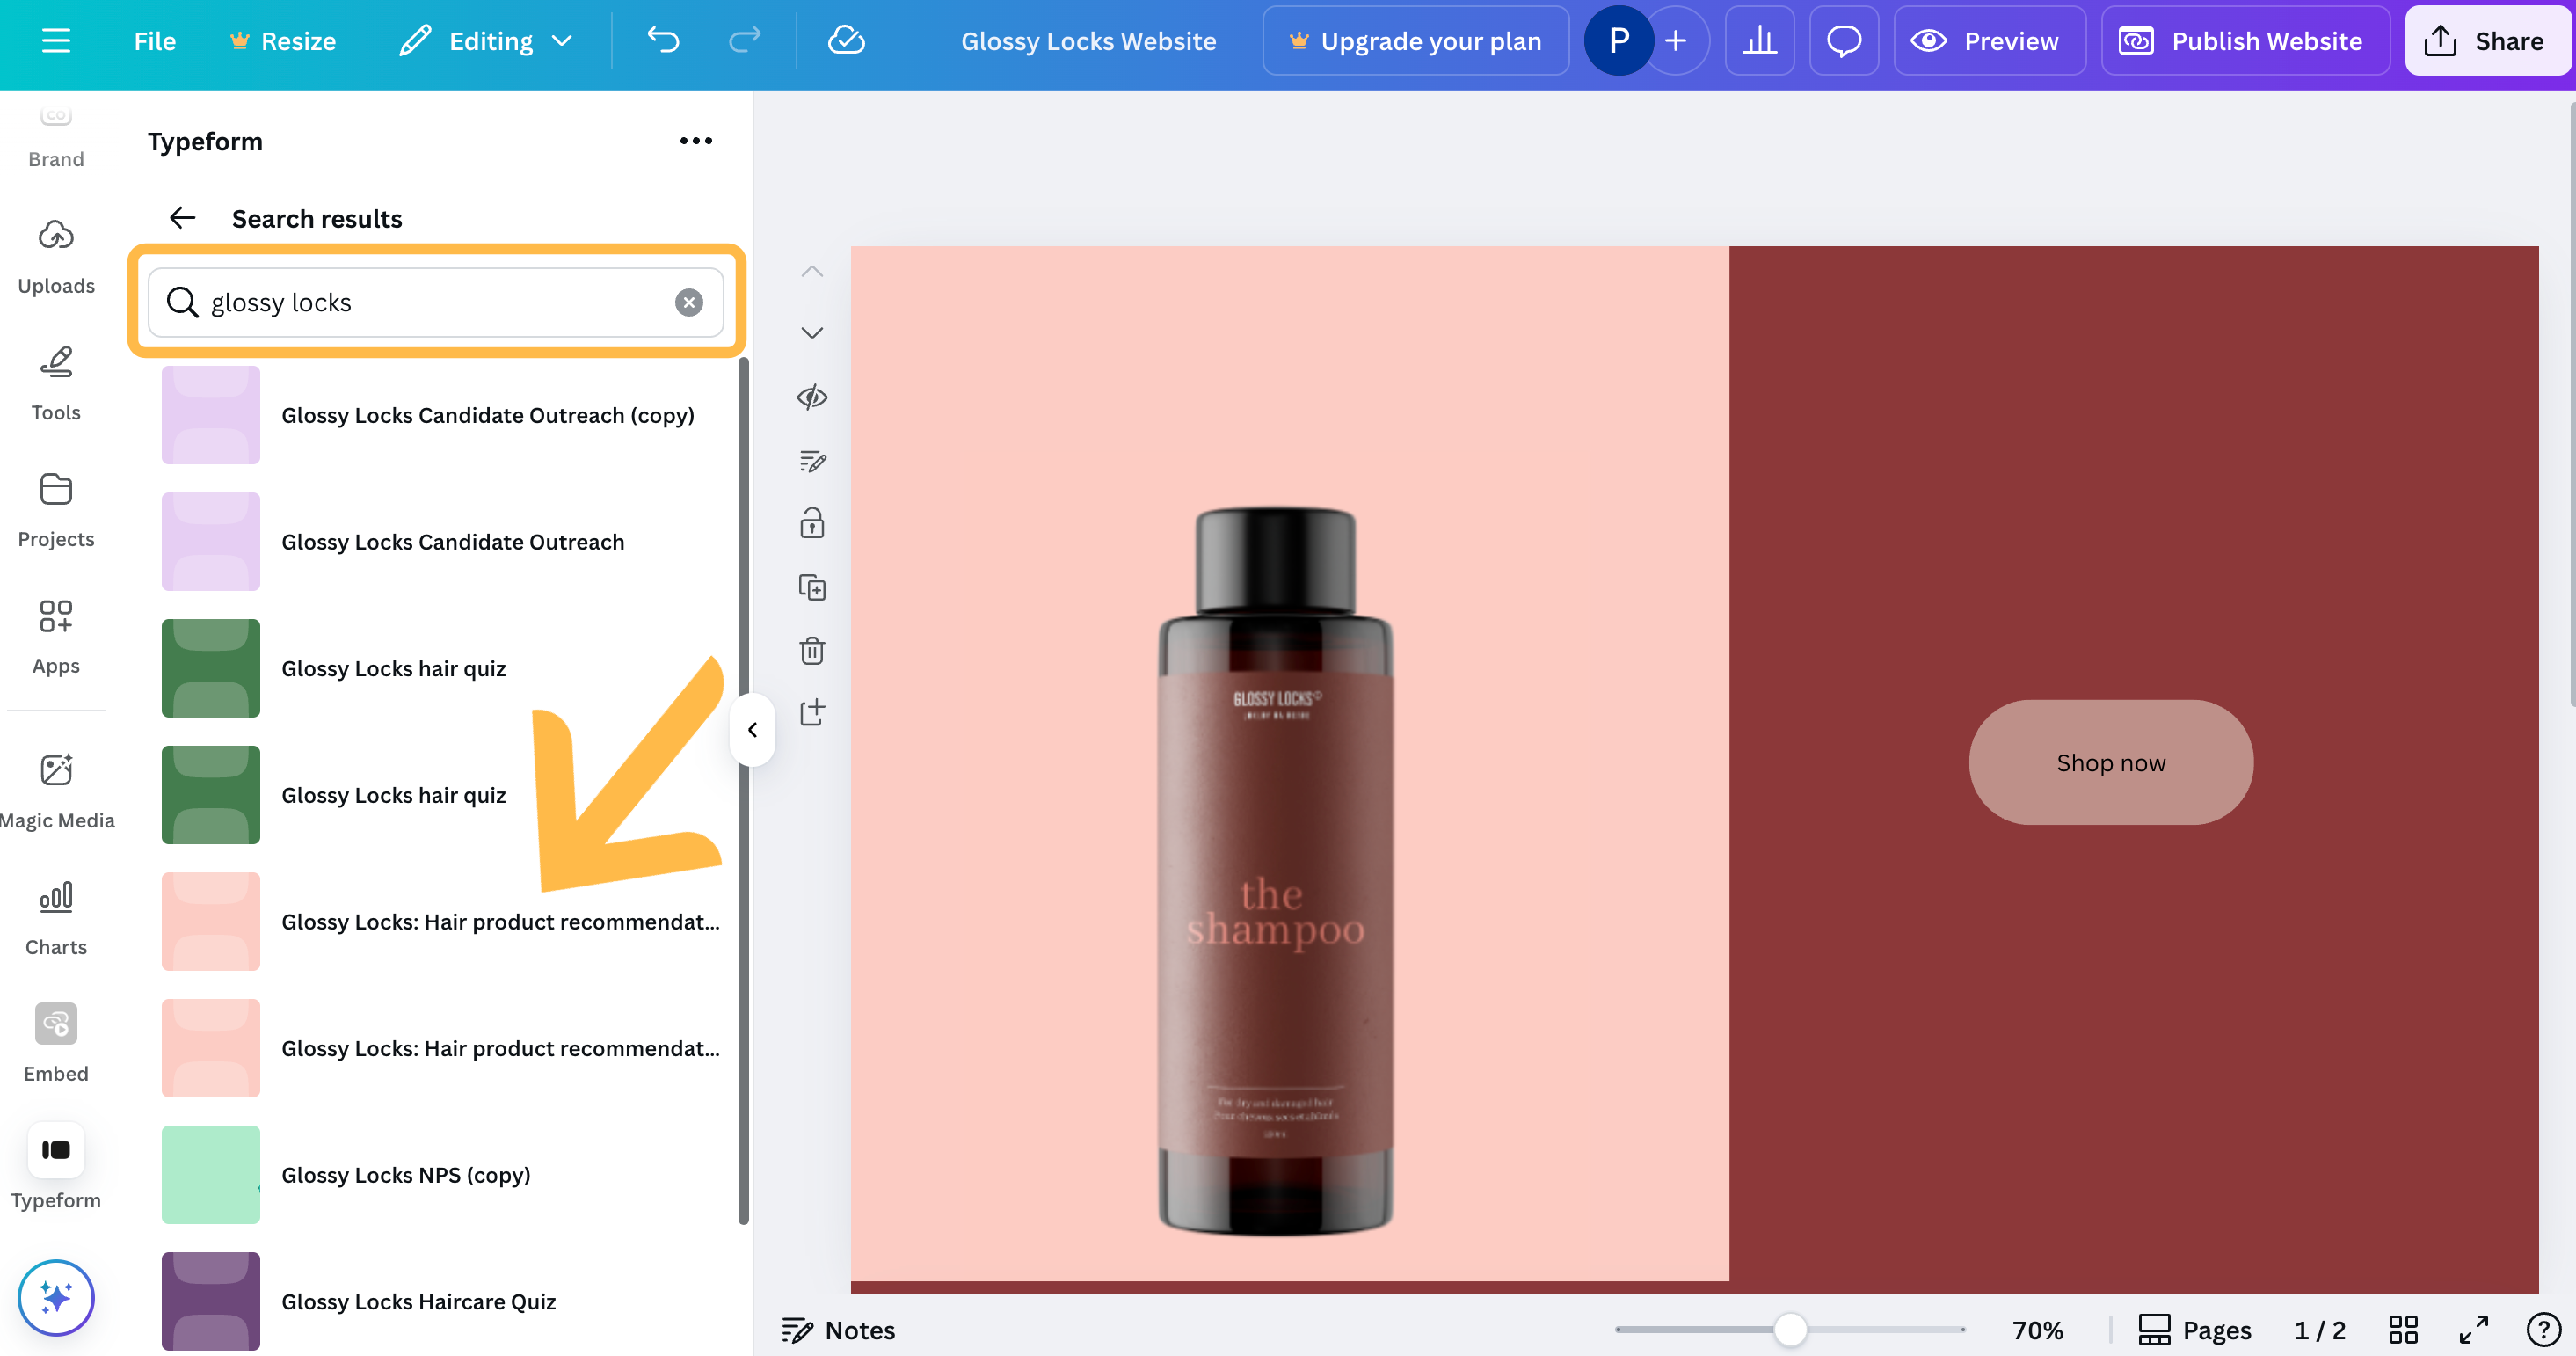Open the Uploads sidebar tab
Viewport: 2576px width, 1356px height.
tap(56, 258)
